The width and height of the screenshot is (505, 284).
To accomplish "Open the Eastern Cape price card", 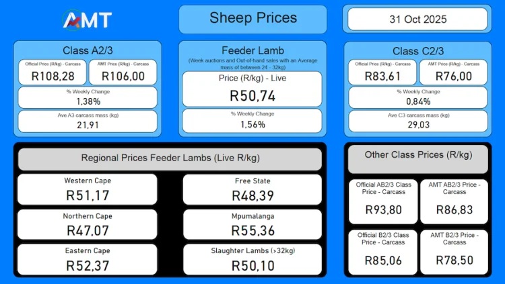I will tap(88, 260).
